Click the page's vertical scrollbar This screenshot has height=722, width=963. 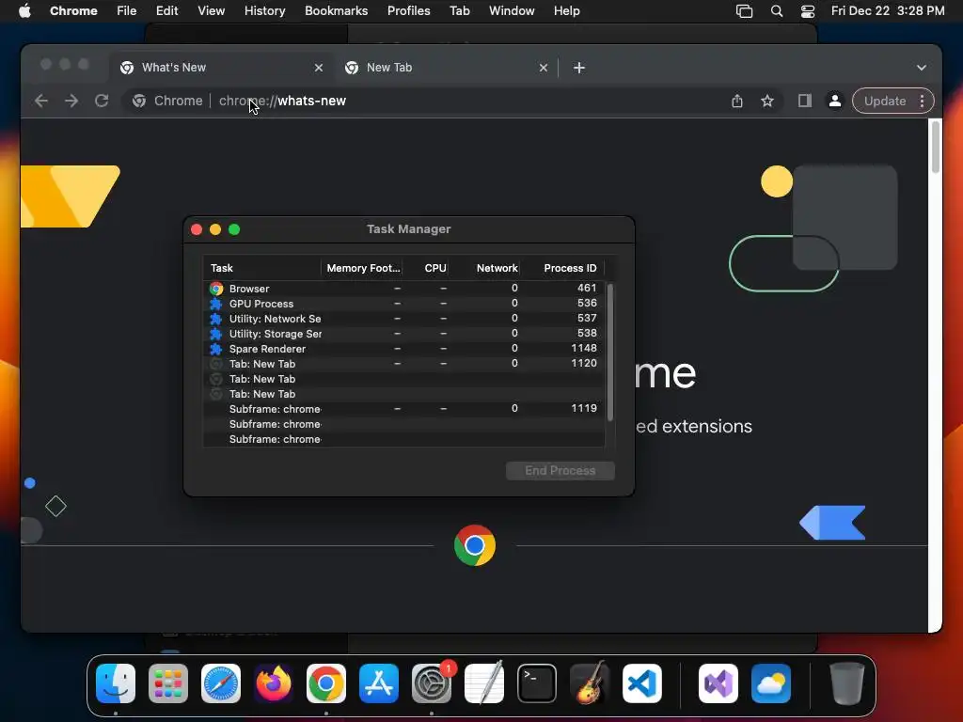click(935, 148)
